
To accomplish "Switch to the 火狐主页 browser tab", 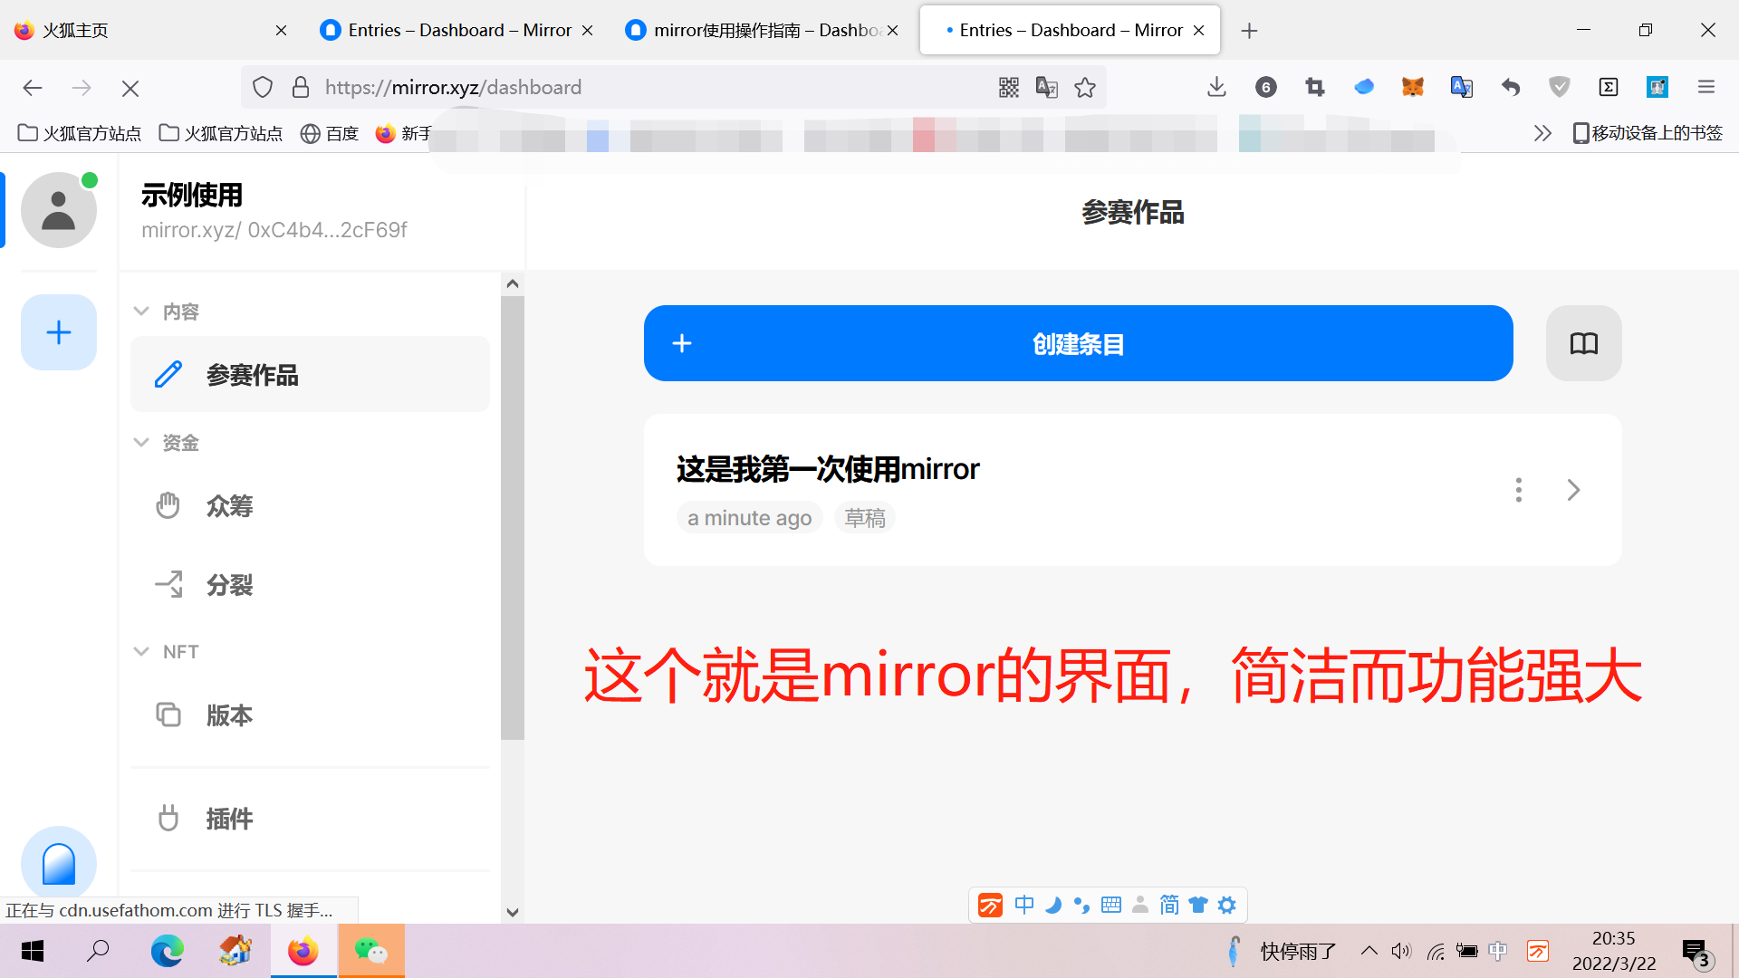I will coord(149,30).
